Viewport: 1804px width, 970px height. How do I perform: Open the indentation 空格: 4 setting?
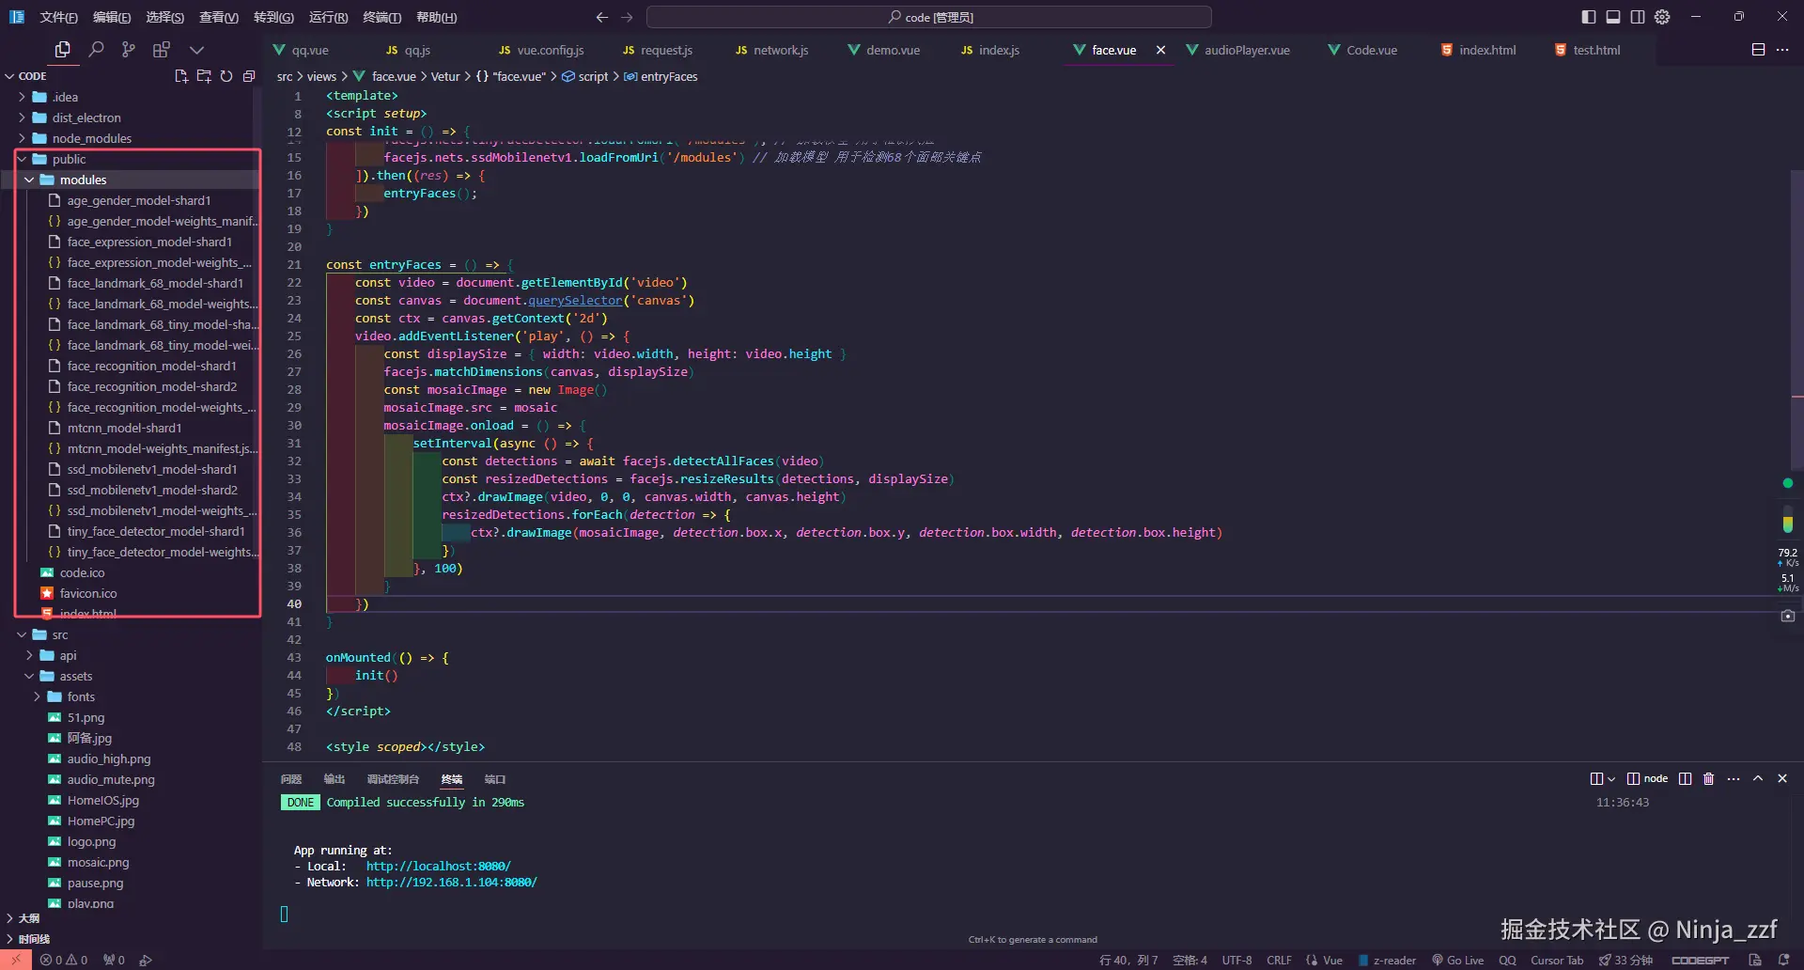[x=1190, y=960]
